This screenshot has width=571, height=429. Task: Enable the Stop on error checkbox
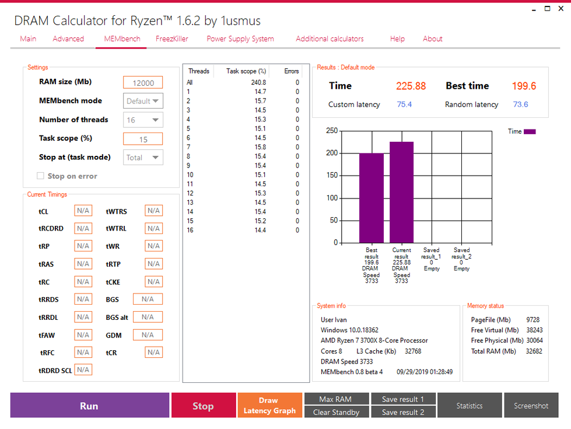41,176
